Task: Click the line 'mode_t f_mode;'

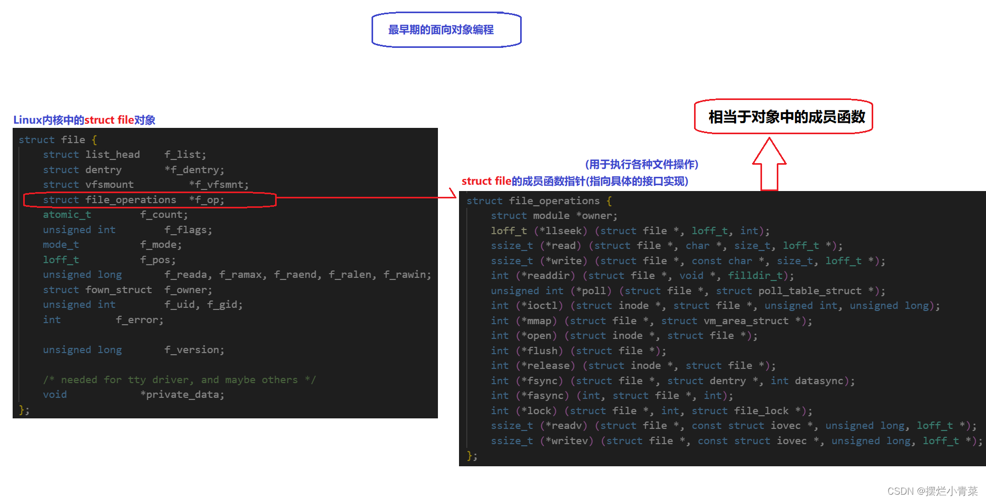Action: click(x=112, y=245)
